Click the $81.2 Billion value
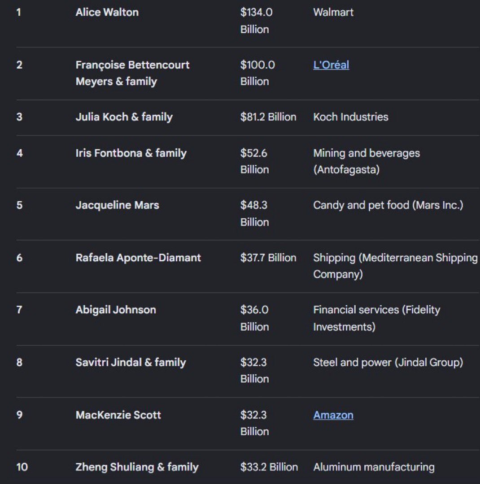This screenshot has height=484, width=480. [x=268, y=117]
